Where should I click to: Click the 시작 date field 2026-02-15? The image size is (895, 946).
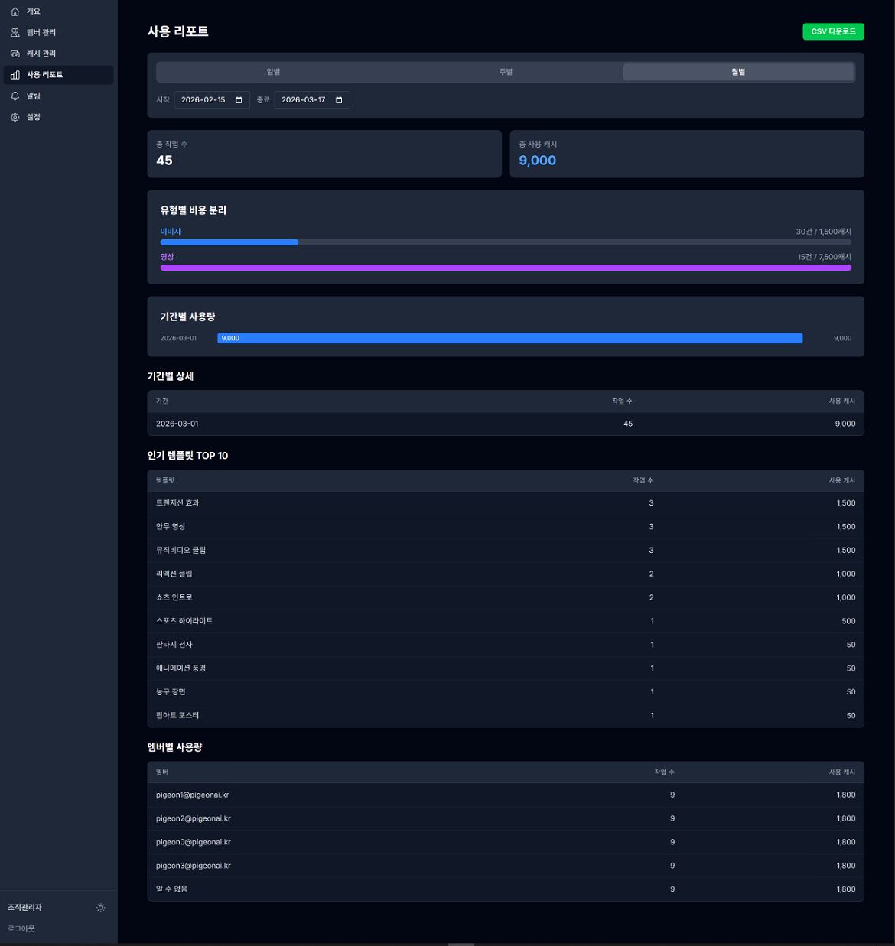pos(203,100)
